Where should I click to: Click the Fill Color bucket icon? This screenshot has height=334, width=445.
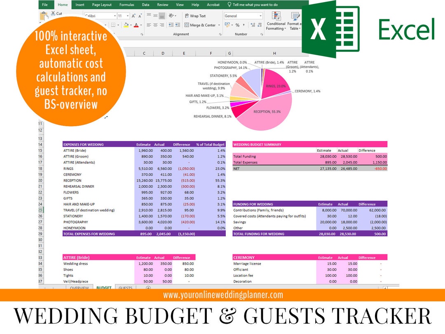coord(126,25)
